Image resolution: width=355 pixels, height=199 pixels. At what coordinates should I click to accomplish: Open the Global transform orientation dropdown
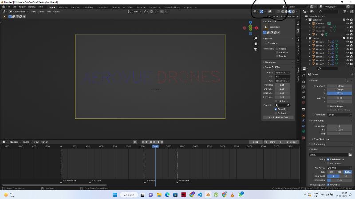click(134, 11)
